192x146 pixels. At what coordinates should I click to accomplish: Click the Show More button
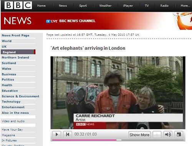point(139,135)
